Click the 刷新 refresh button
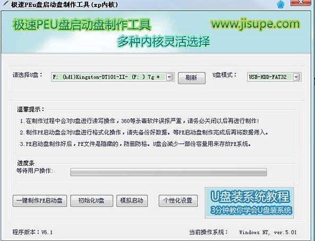The width and height of the screenshot is (315, 241). pos(191,78)
